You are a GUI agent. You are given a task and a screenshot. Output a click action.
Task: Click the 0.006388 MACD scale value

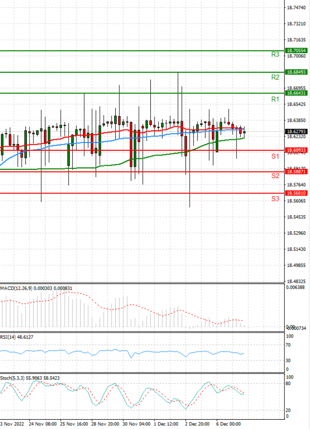coord(296,288)
